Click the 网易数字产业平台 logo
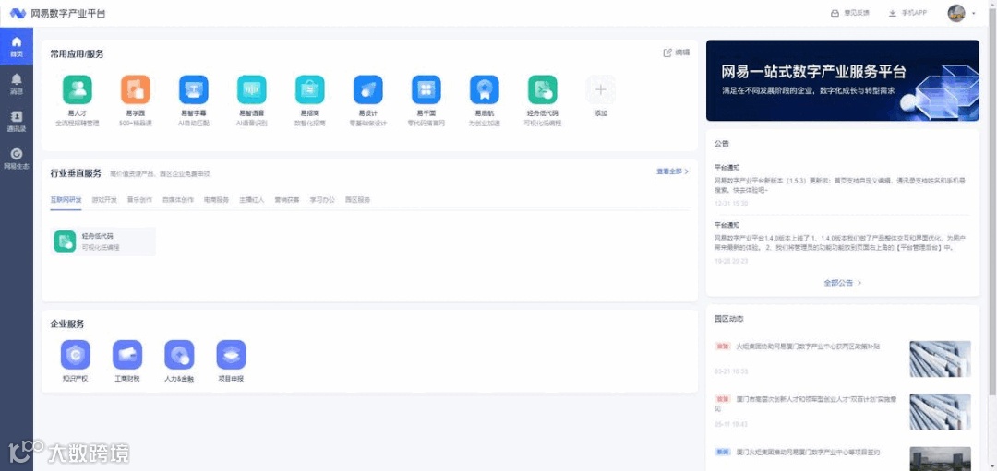The width and height of the screenshot is (997, 471). [58, 13]
